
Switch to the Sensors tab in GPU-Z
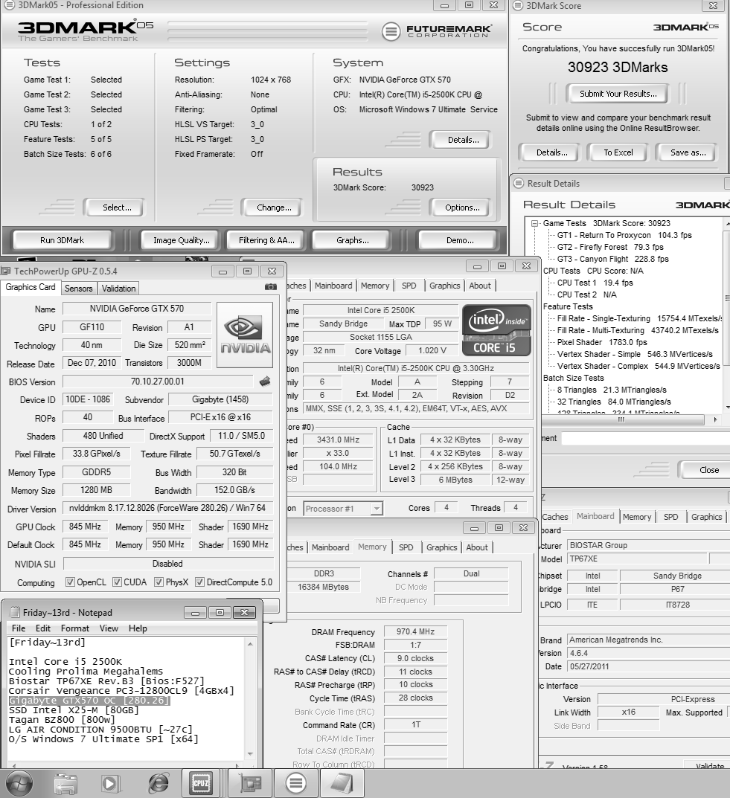[x=78, y=289]
